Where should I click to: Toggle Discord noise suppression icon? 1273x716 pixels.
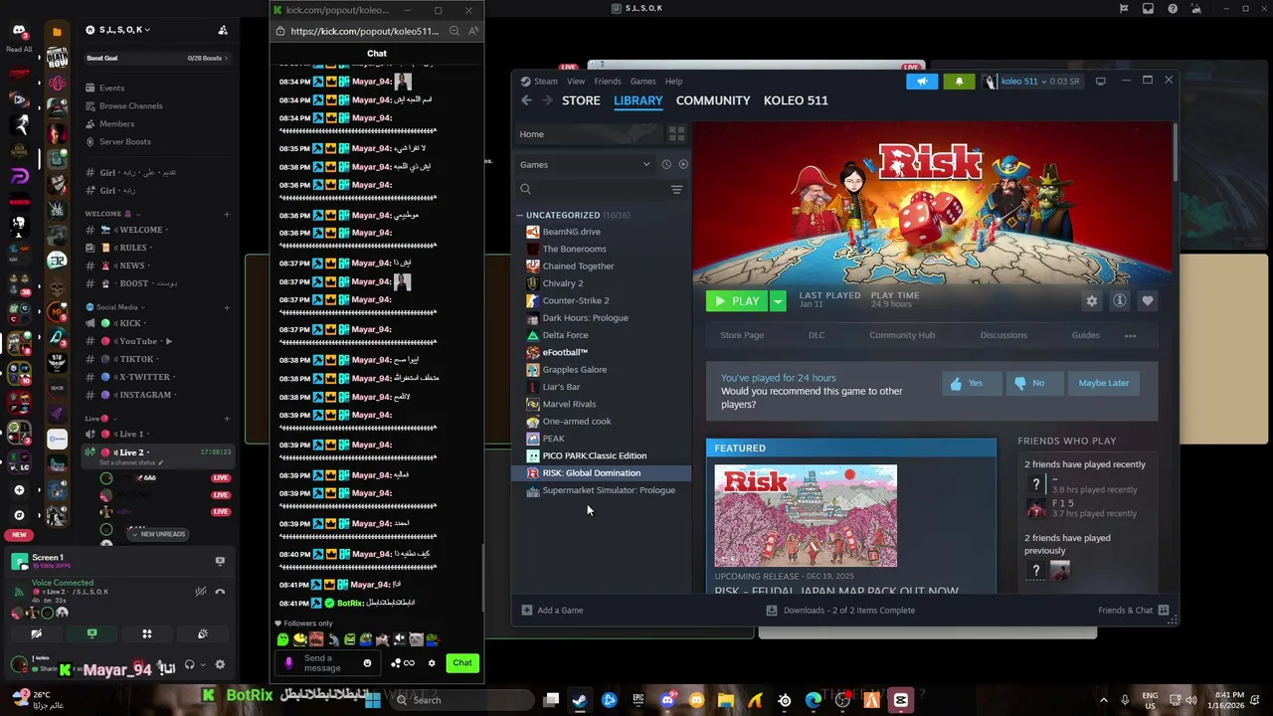click(x=200, y=592)
